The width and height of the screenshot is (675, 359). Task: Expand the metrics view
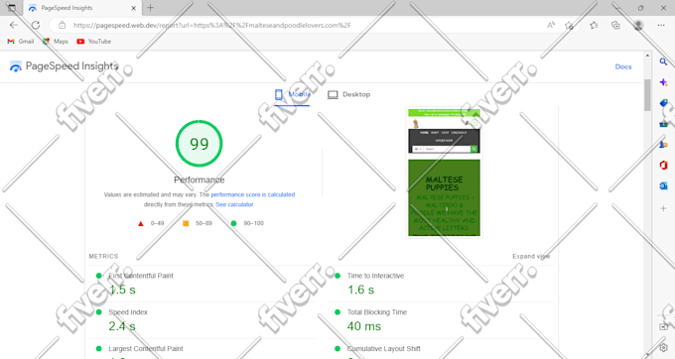click(531, 256)
